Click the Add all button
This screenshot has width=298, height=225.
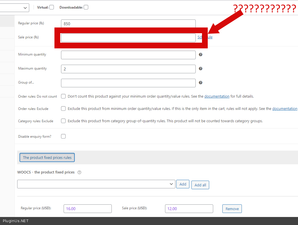click(200, 185)
